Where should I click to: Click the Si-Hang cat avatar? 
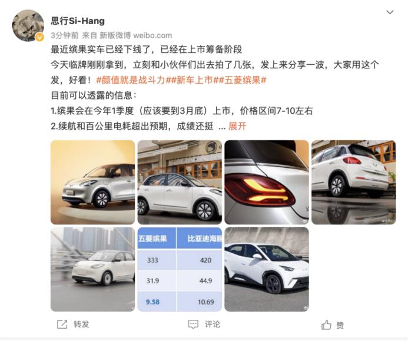coord(28,25)
